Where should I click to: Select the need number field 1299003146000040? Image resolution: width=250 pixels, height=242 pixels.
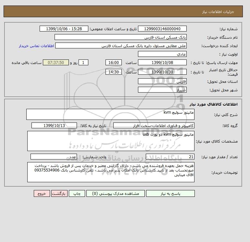(162, 29)
